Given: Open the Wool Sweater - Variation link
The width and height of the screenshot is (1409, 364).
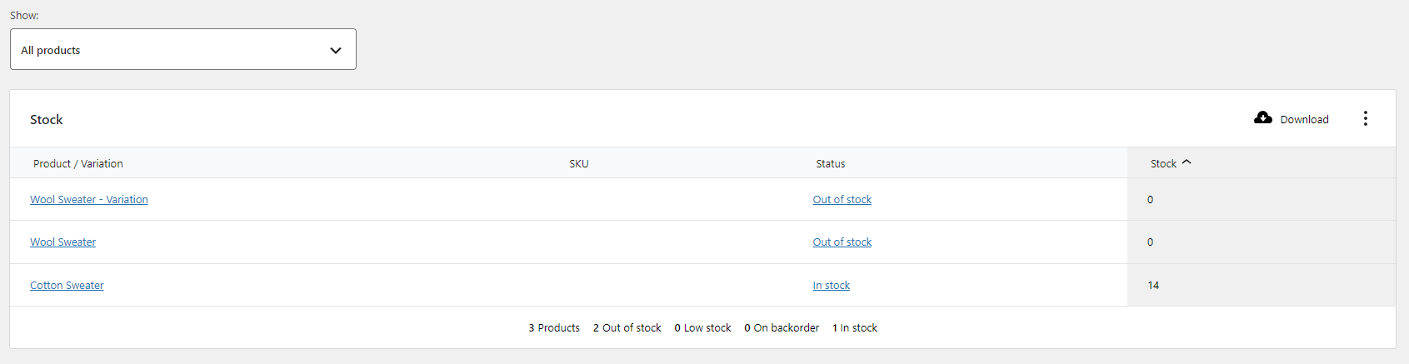Looking at the screenshot, I should click(x=89, y=200).
